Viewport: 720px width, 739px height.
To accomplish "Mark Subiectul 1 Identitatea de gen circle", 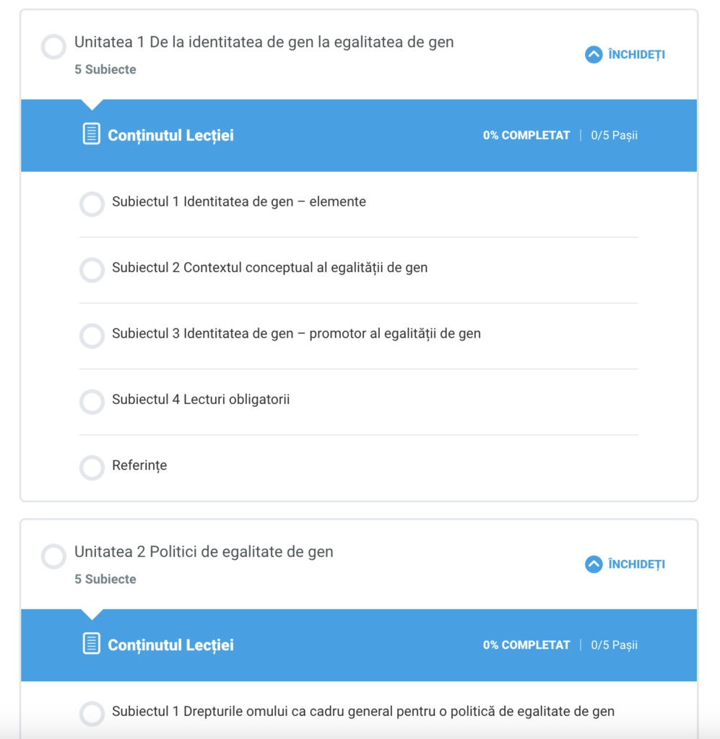I will (92, 204).
